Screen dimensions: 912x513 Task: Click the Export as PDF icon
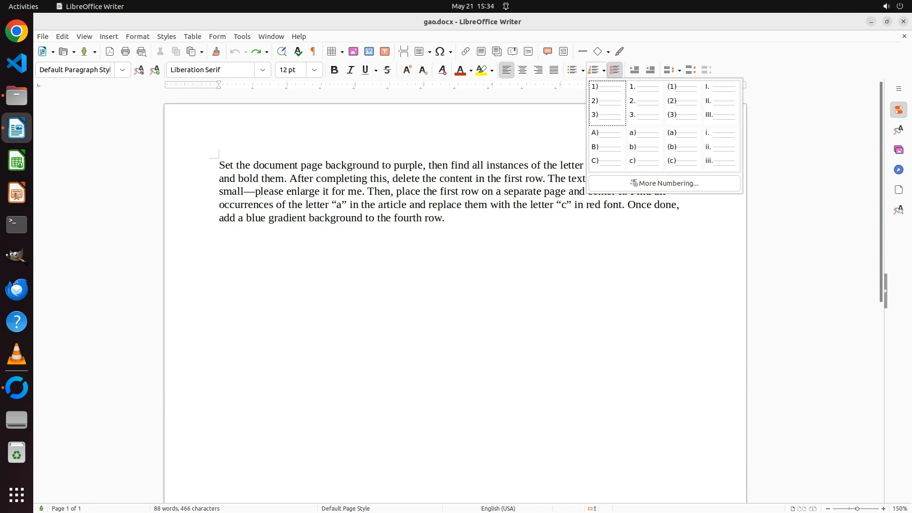coord(110,51)
